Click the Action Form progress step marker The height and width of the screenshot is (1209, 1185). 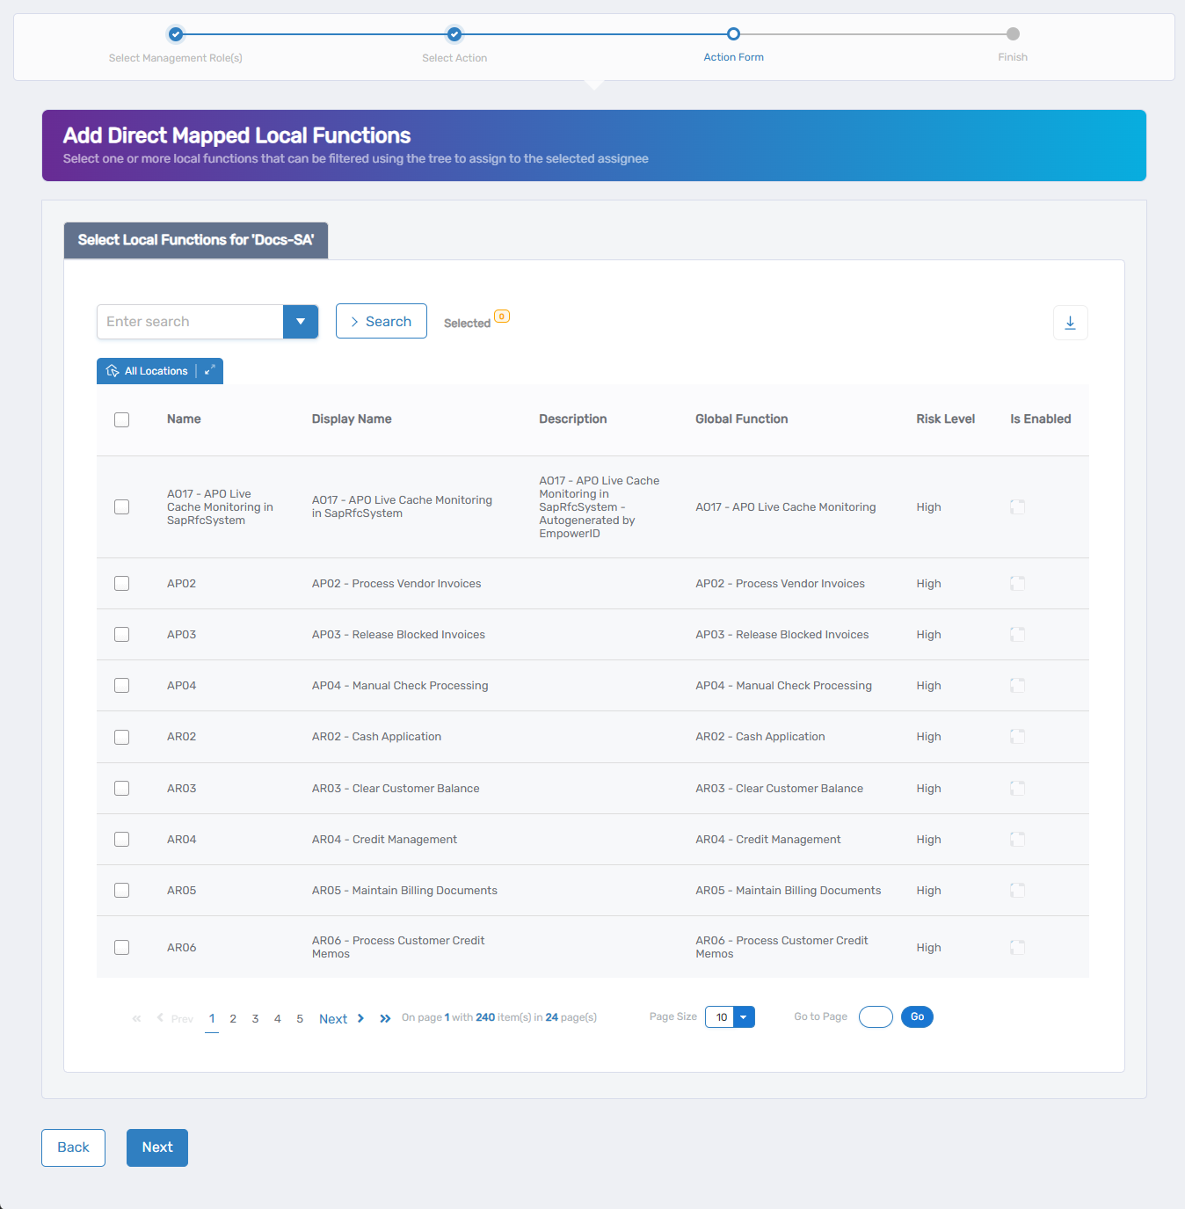[734, 34]
